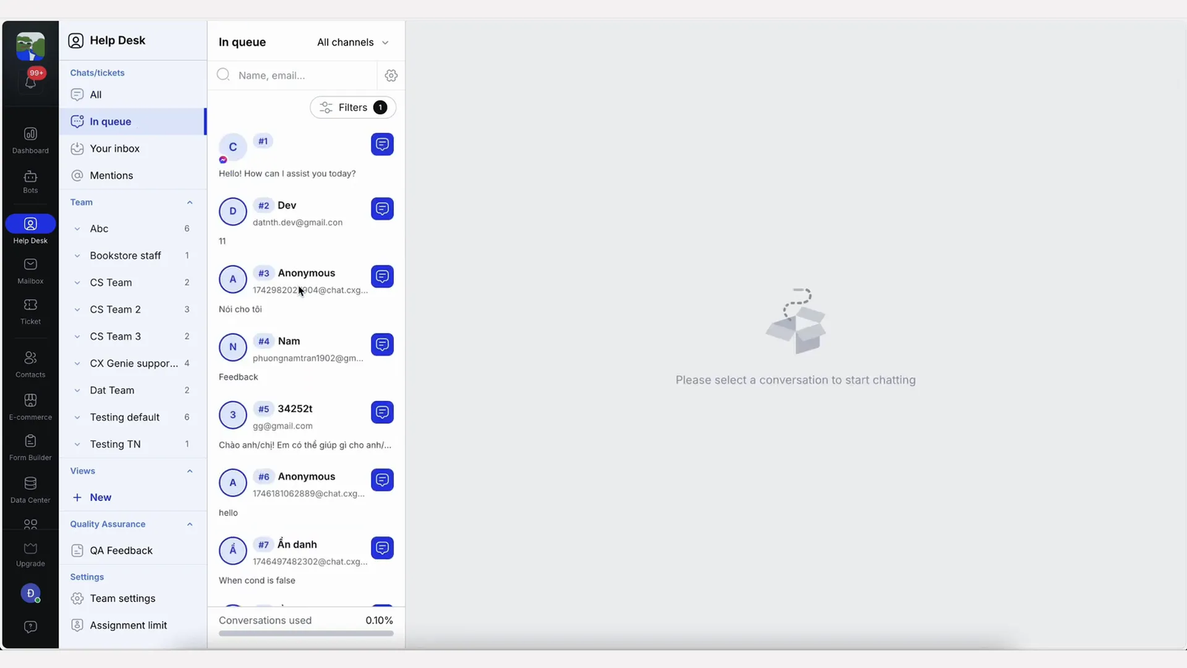1187x668 pixels.
Task: Open 34252t conversation gg@gmail.com
Action: [x=306, y=427]
